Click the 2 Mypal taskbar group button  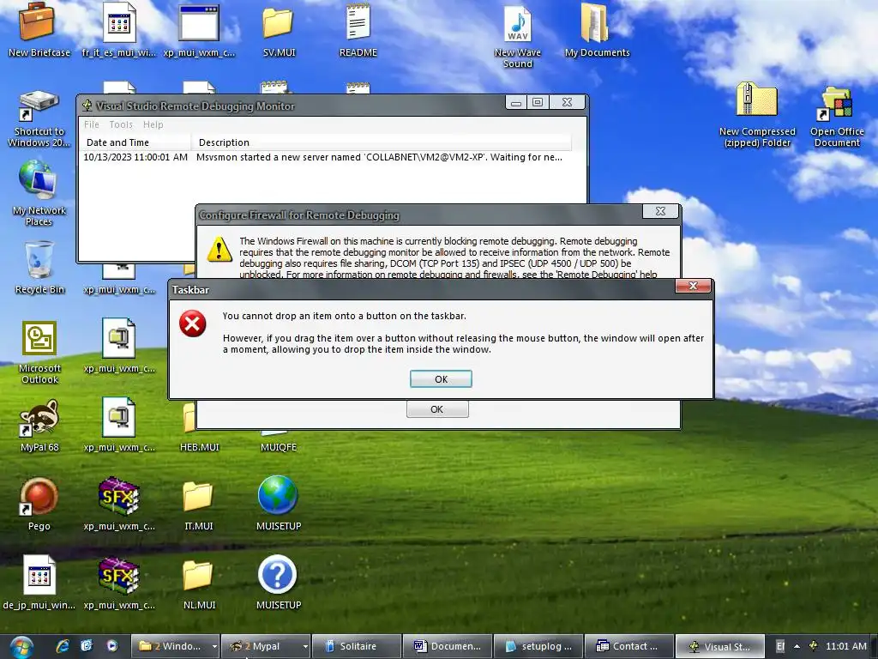pos(262,646)
